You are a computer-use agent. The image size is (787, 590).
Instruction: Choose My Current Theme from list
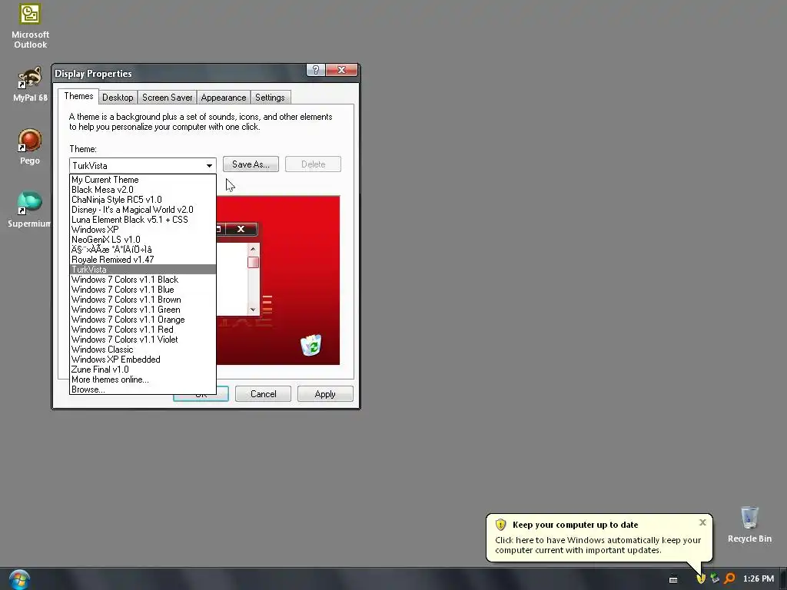click(142, 180)
